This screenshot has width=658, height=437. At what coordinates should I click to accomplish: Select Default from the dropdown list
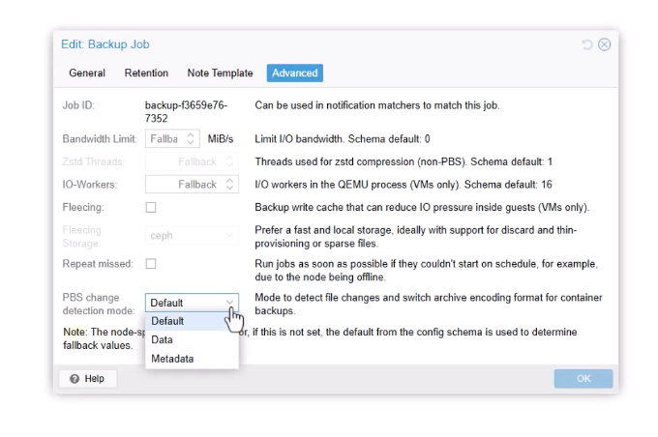coord(167,321)
